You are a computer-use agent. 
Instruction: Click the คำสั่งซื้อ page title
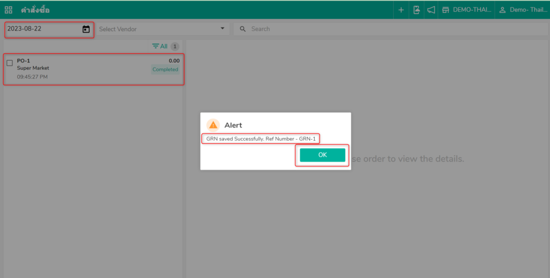pos(35,10)
